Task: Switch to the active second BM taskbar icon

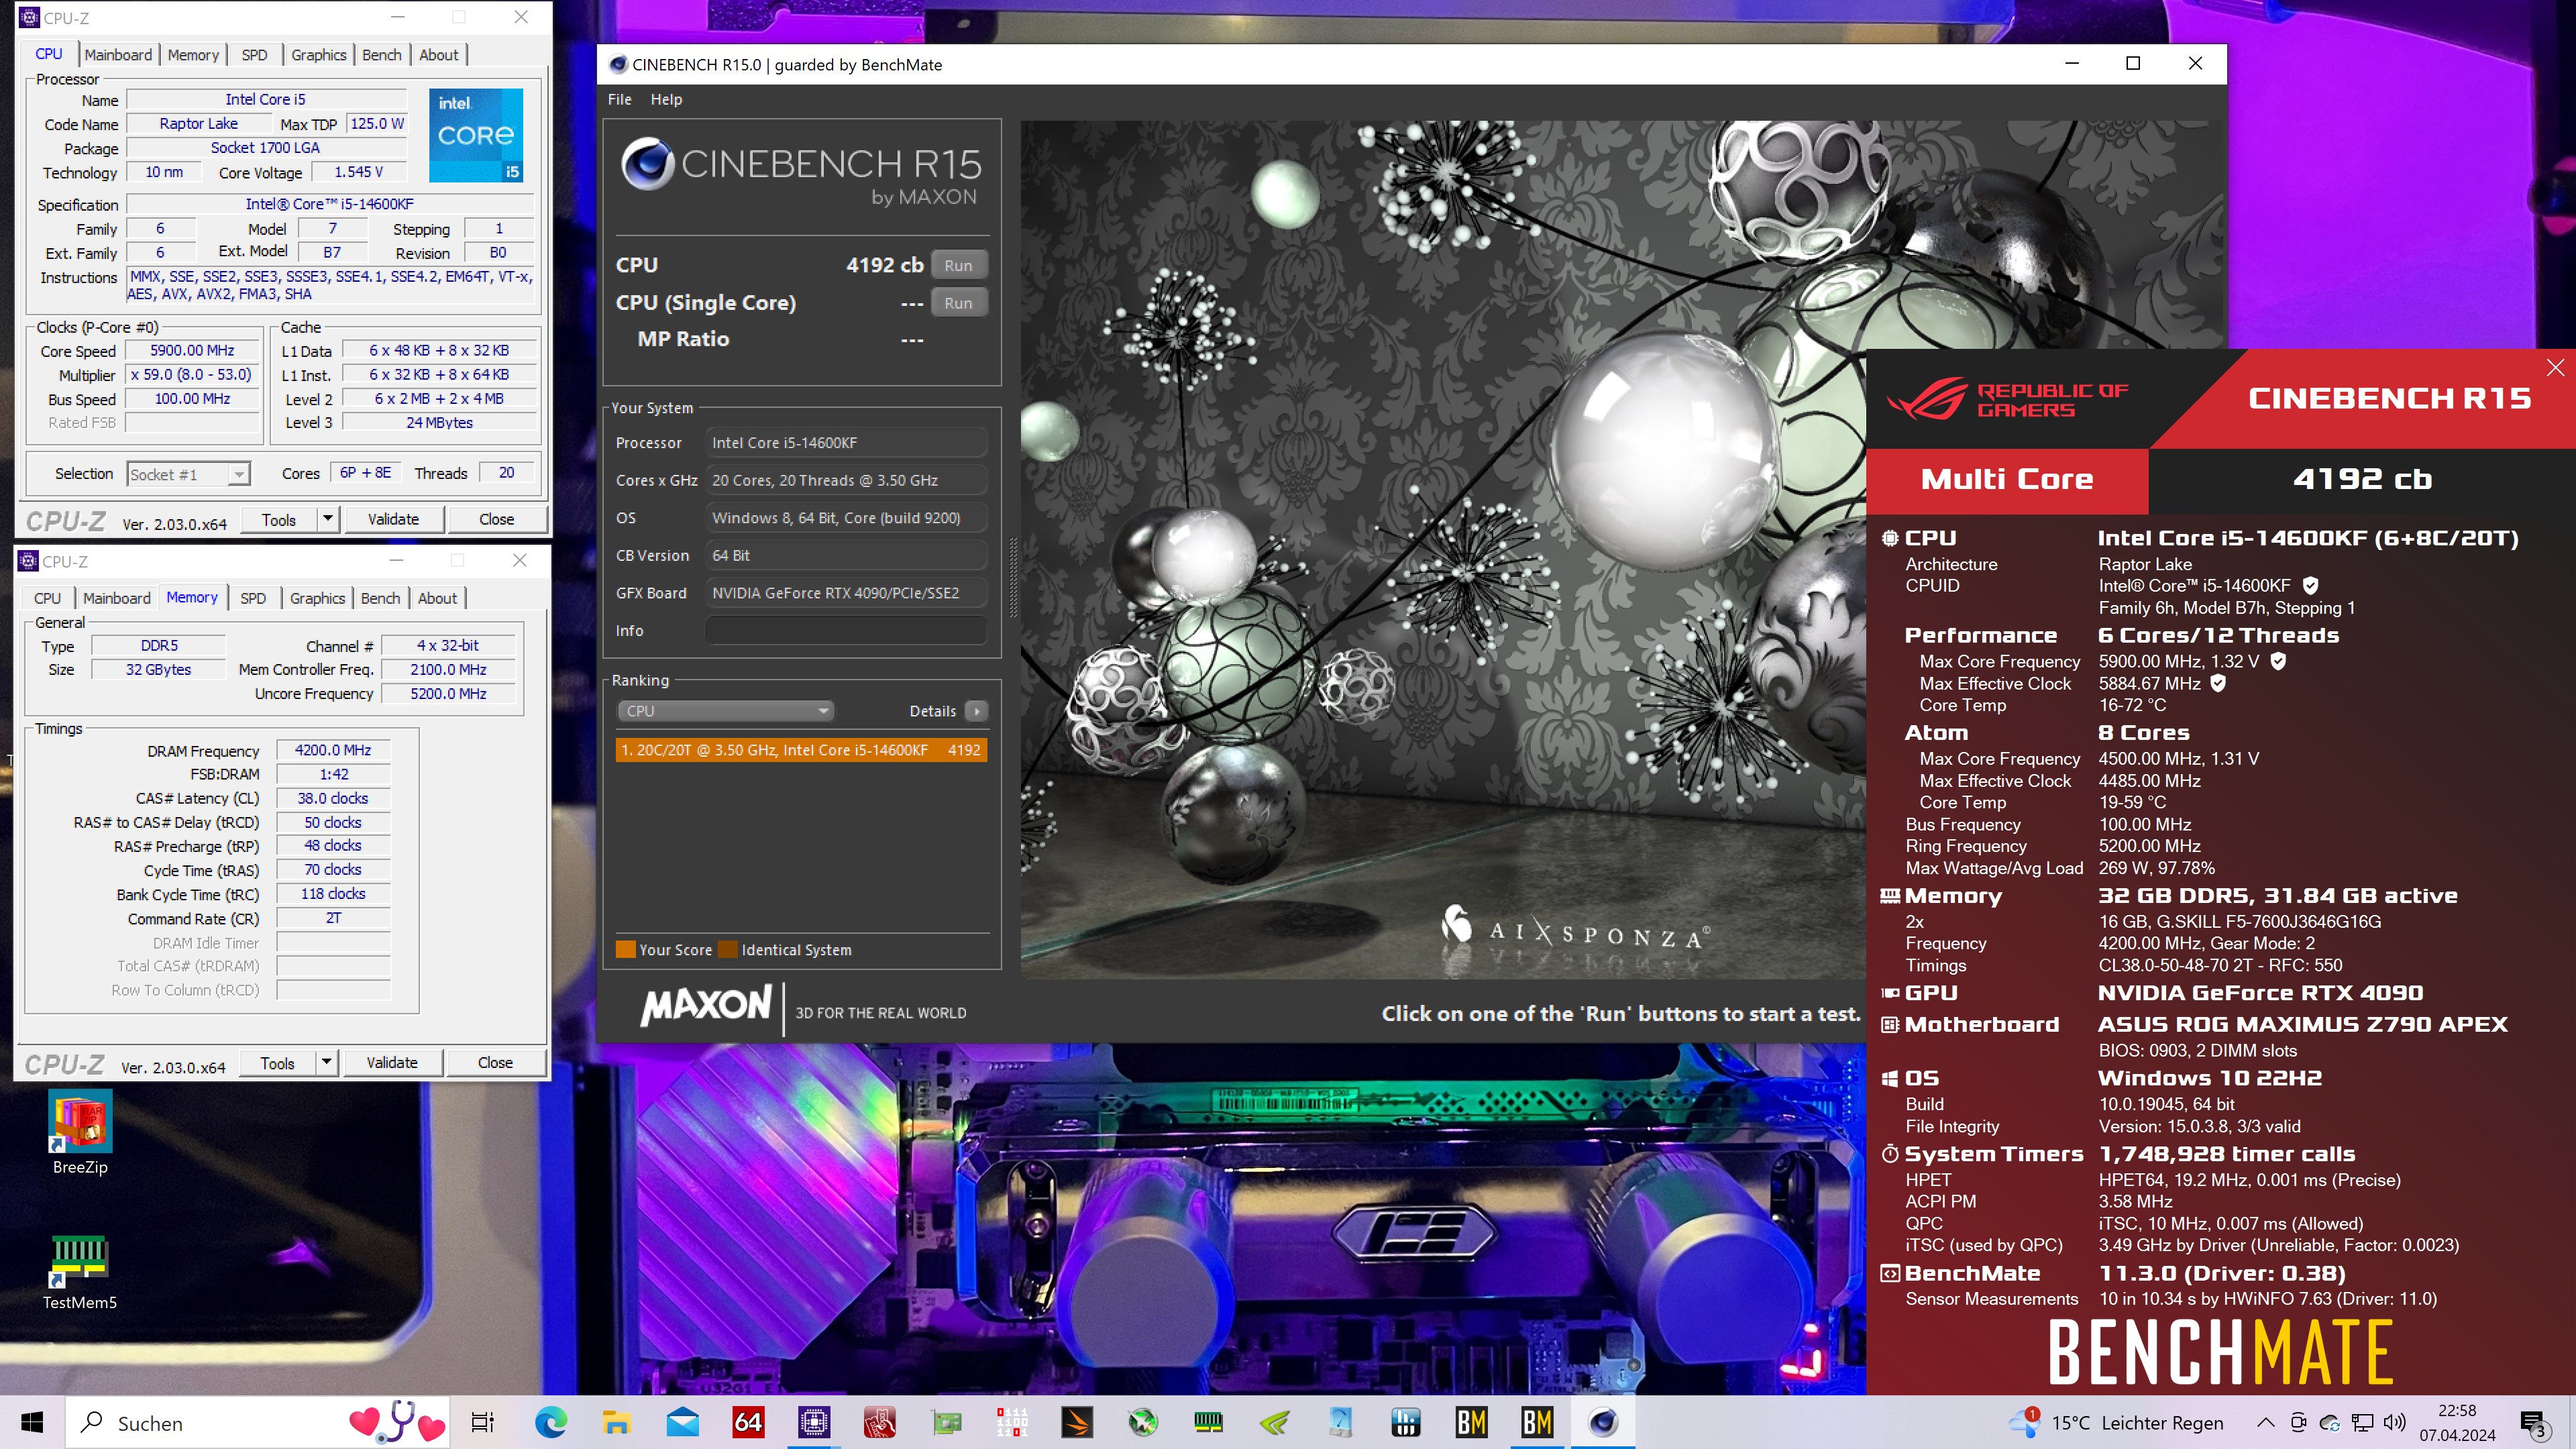Action: [1538, 1422]
